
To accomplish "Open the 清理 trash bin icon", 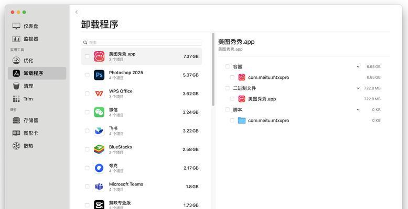I will [x=16, y=86].
